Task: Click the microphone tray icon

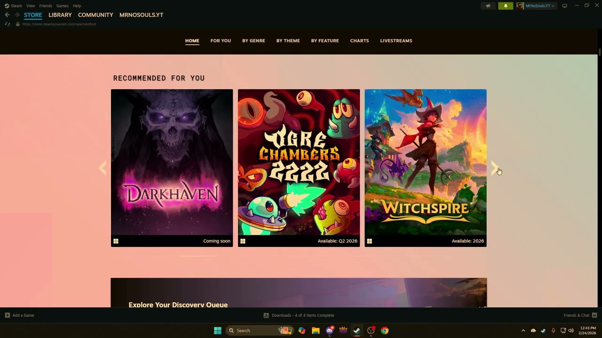Action: [x=553, y=330]
